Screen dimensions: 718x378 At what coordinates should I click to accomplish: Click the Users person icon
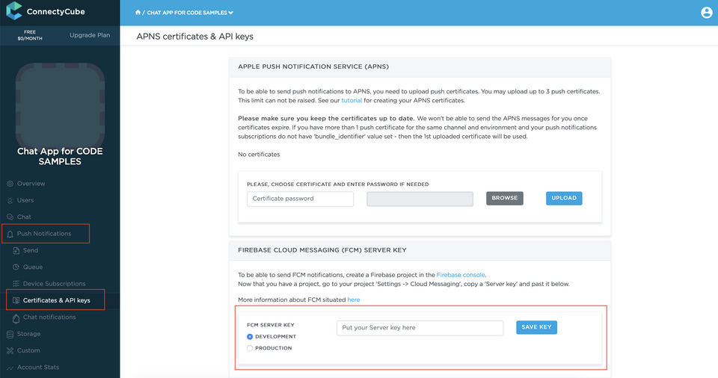click(x=10, y=200)
